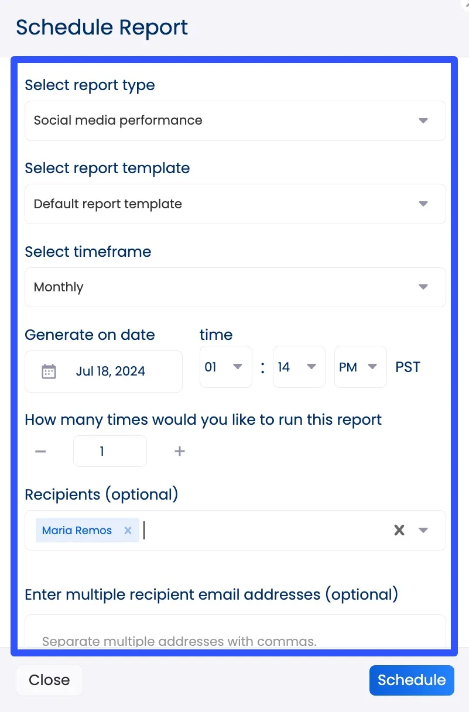Open the Monthly timeframe dropdown
Image resolution: width=469 pixels, height=712 pixels.
tap(423, 287)
